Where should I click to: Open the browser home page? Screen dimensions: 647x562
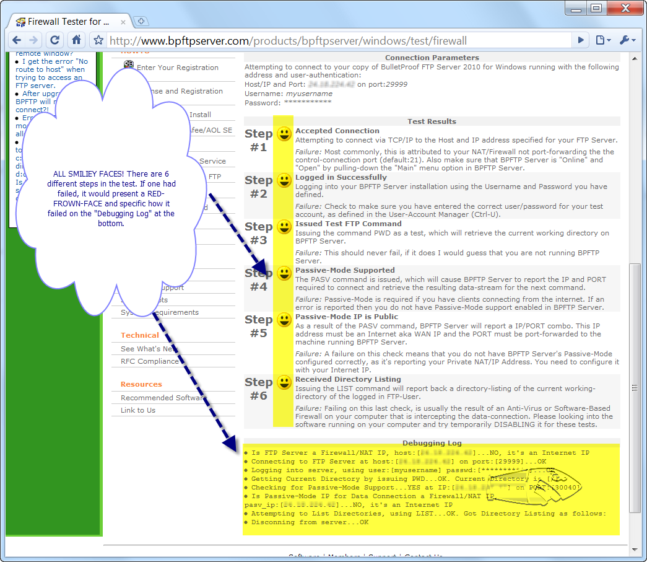pyautogui.click(x=76, y=40)
